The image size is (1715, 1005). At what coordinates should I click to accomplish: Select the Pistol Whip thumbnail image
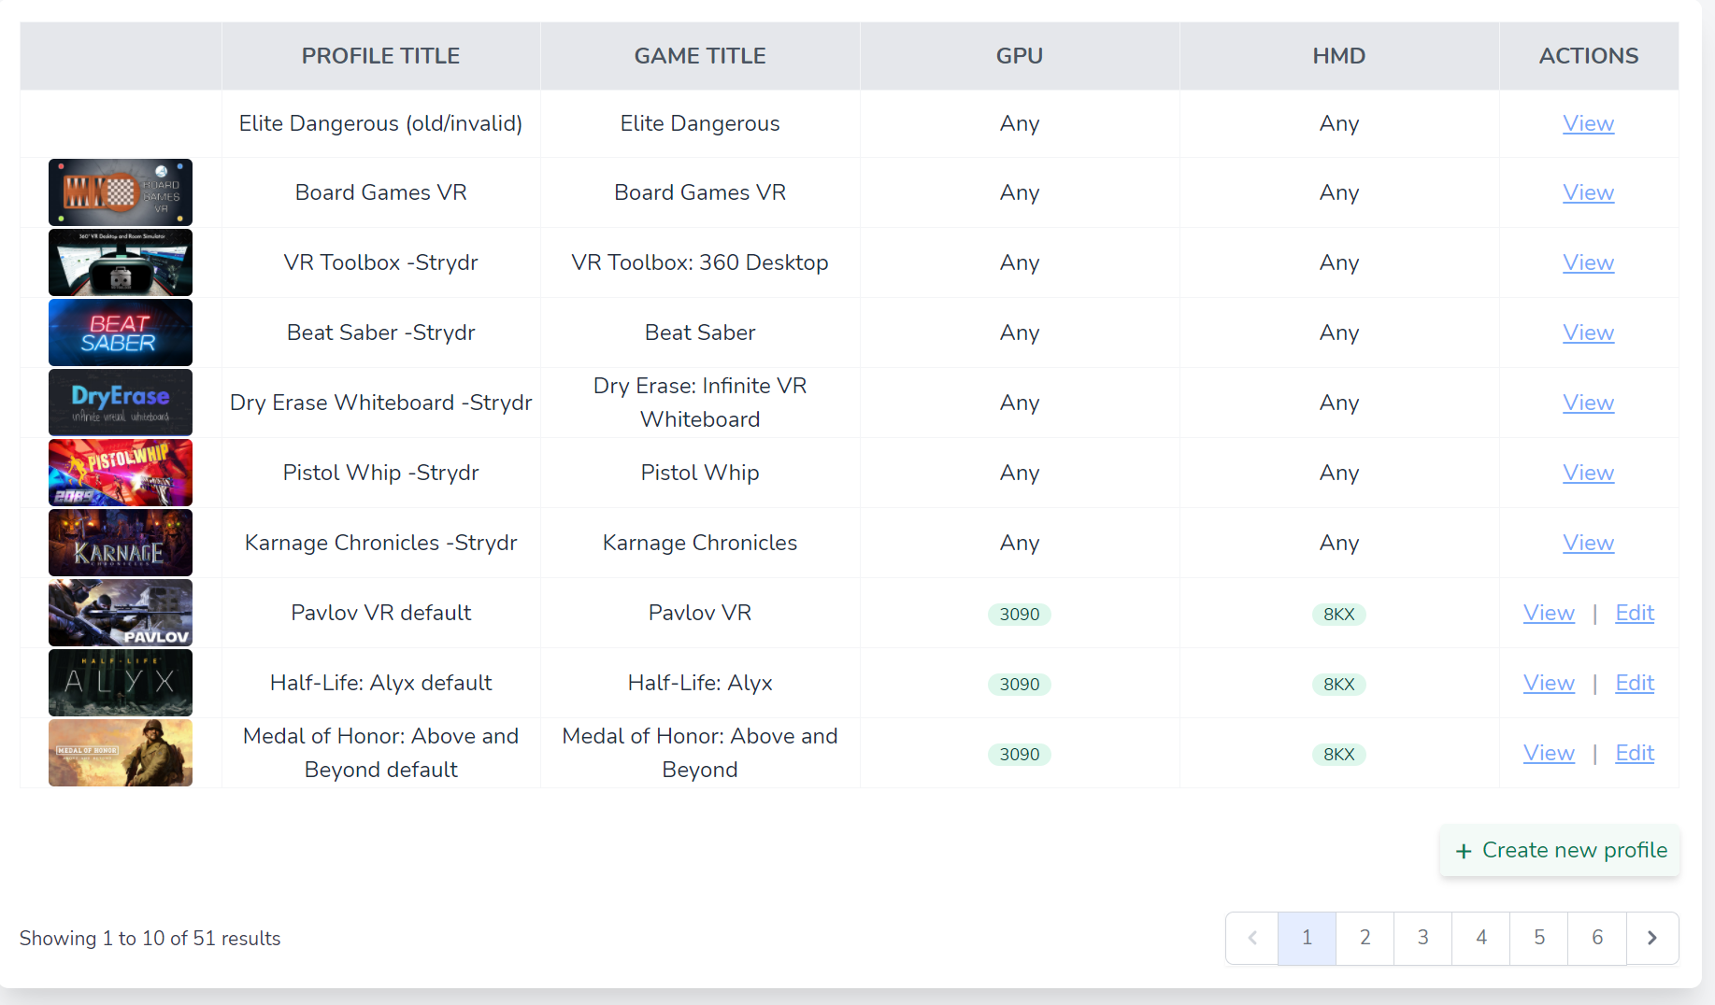121,473
